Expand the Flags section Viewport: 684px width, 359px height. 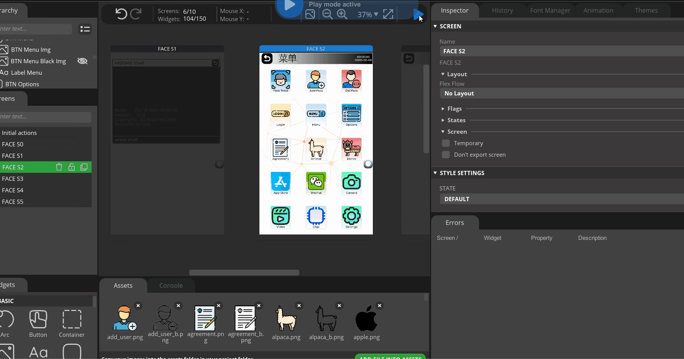(x=443, y=108)
